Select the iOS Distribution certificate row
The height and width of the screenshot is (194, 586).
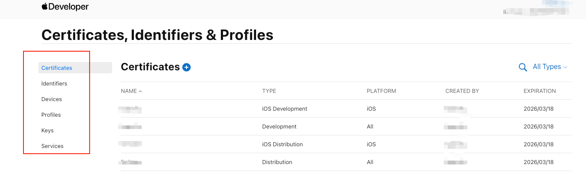283,145
